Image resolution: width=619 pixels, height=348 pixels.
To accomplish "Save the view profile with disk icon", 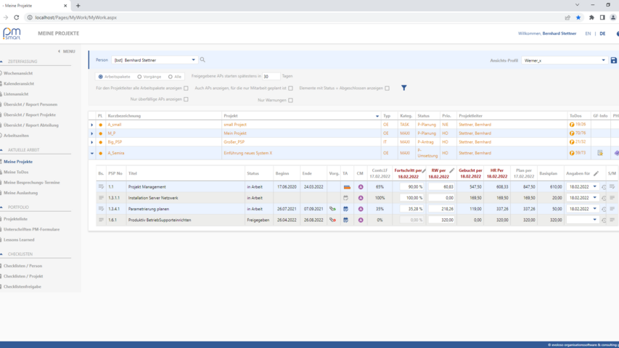I will point(613,60).
